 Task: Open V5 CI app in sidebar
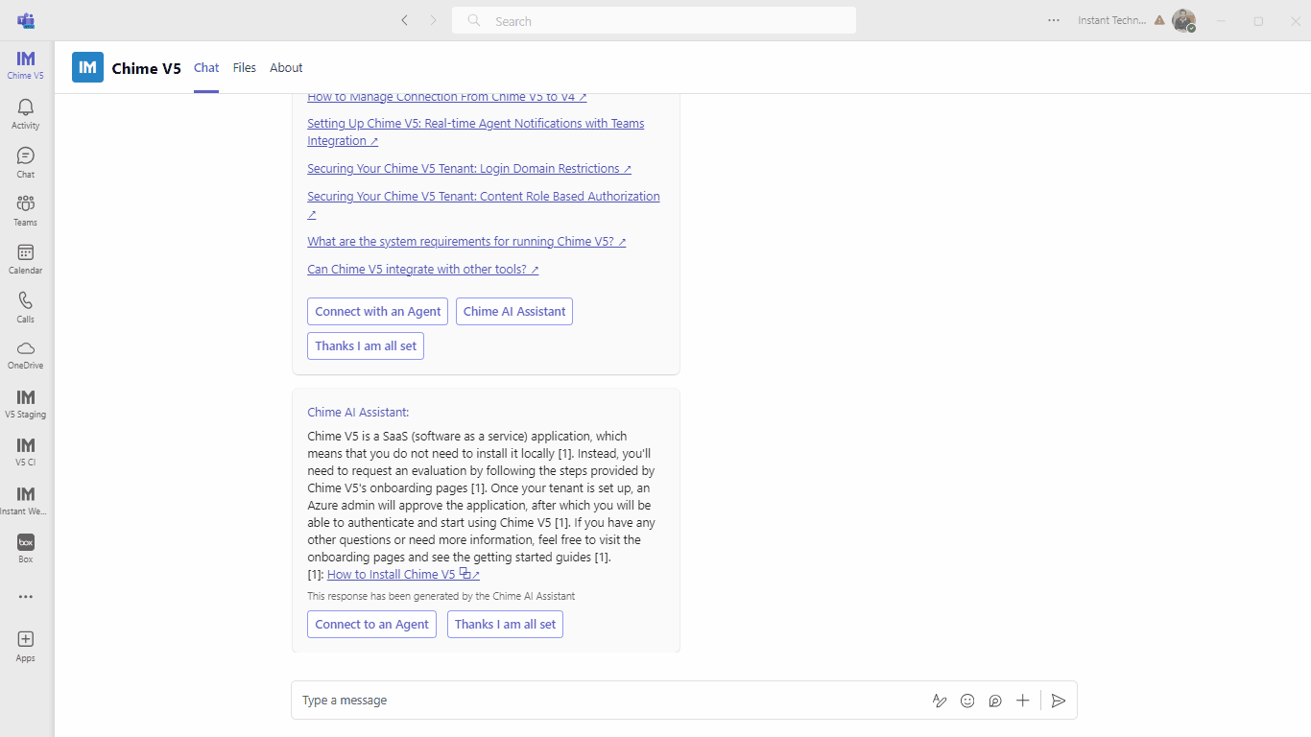click(x=26, y=451)
